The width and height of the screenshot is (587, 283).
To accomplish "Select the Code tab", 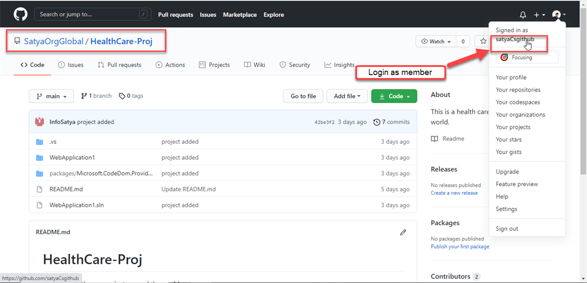I will pos(32,65).
